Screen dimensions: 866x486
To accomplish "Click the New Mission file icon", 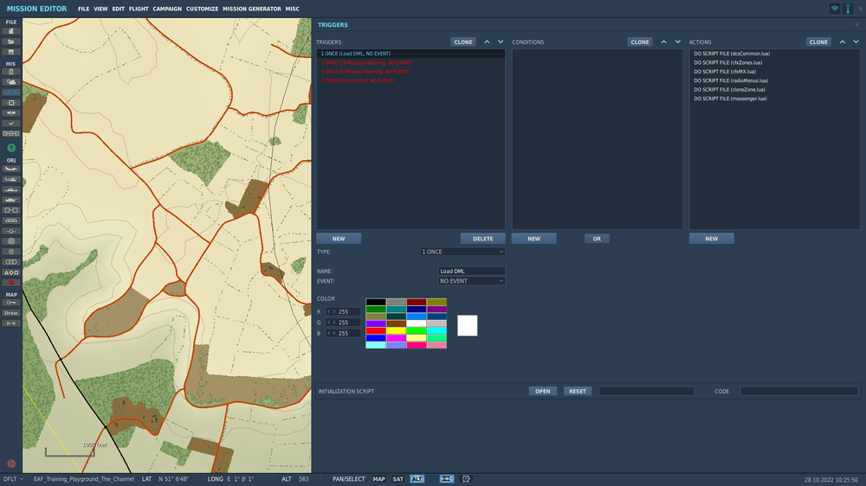I will tap(11, 31).
